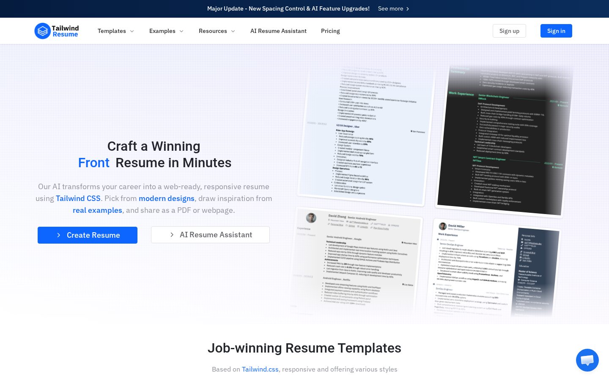Open the real examples link
609x380 pixels.
coord(97,210)
